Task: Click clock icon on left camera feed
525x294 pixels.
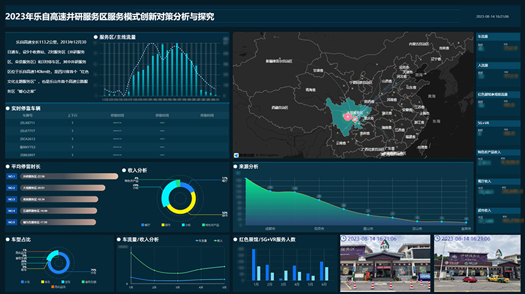Action: tap(343, 239)
